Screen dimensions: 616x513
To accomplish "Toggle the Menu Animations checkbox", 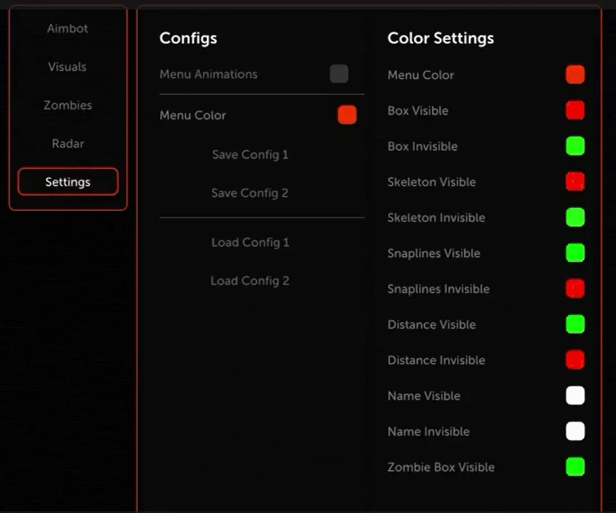I will 339,74.
